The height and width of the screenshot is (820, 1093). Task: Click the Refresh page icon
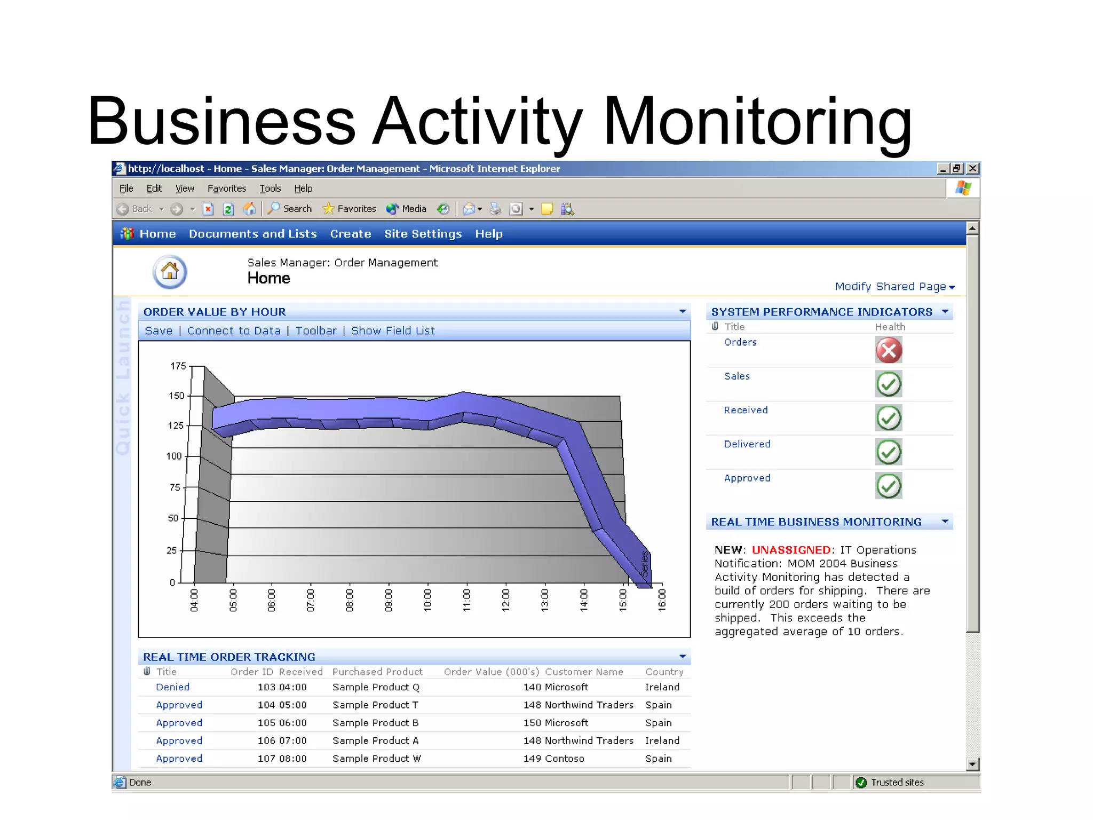pyautogui.click(x=228, y=209)
